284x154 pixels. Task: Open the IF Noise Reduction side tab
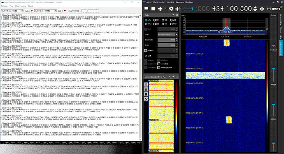pos(281,48)
